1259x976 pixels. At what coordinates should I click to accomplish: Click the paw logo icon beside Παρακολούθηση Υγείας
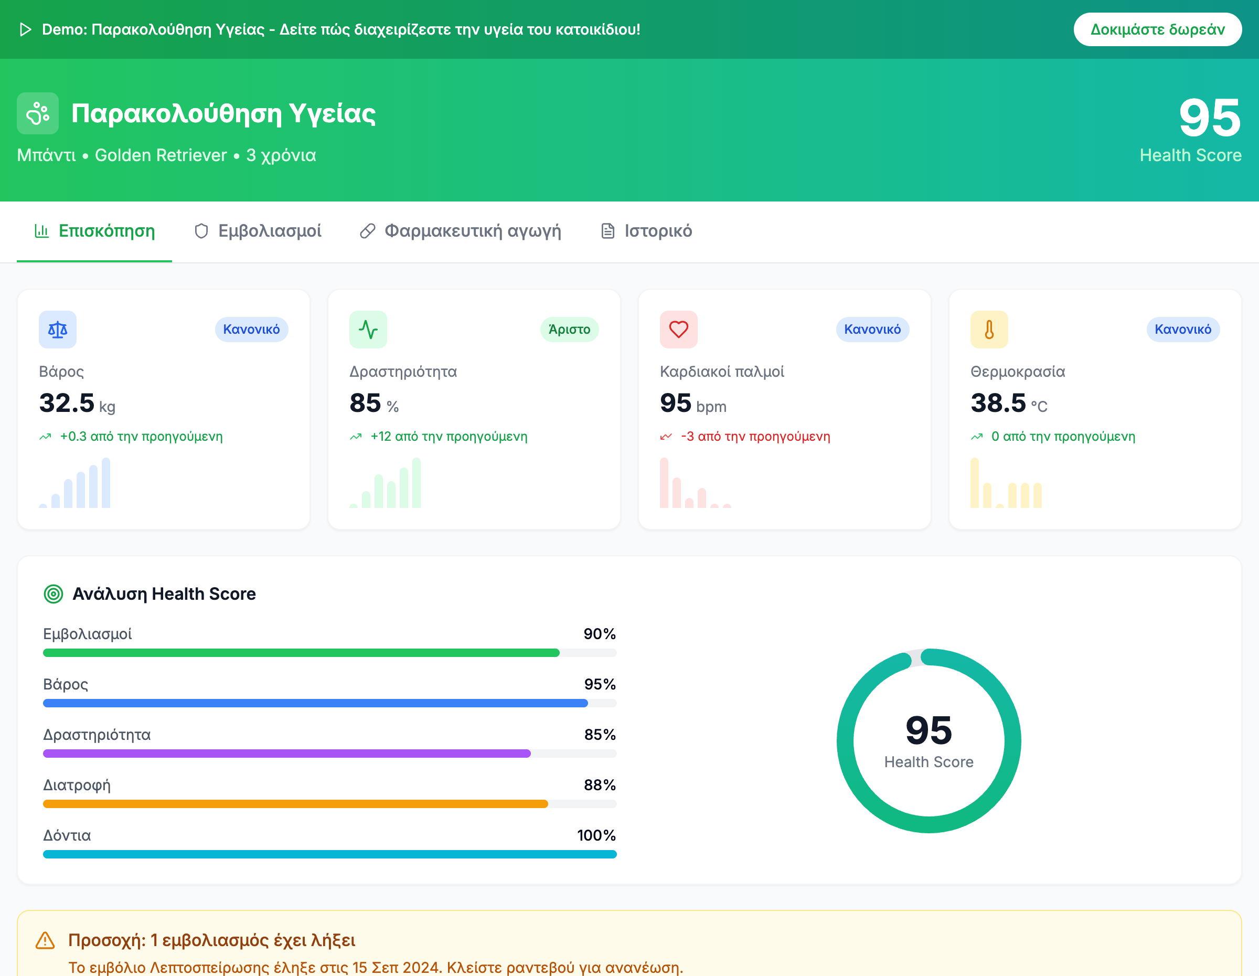(x=37, y=113)
